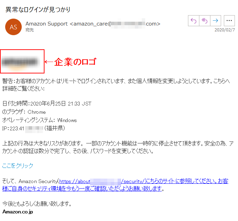Click the Amazon.co.jp signature text

point(18,212)
